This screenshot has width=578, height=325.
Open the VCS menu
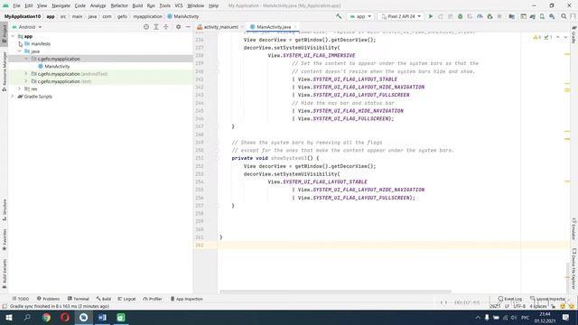pos(179,5)
